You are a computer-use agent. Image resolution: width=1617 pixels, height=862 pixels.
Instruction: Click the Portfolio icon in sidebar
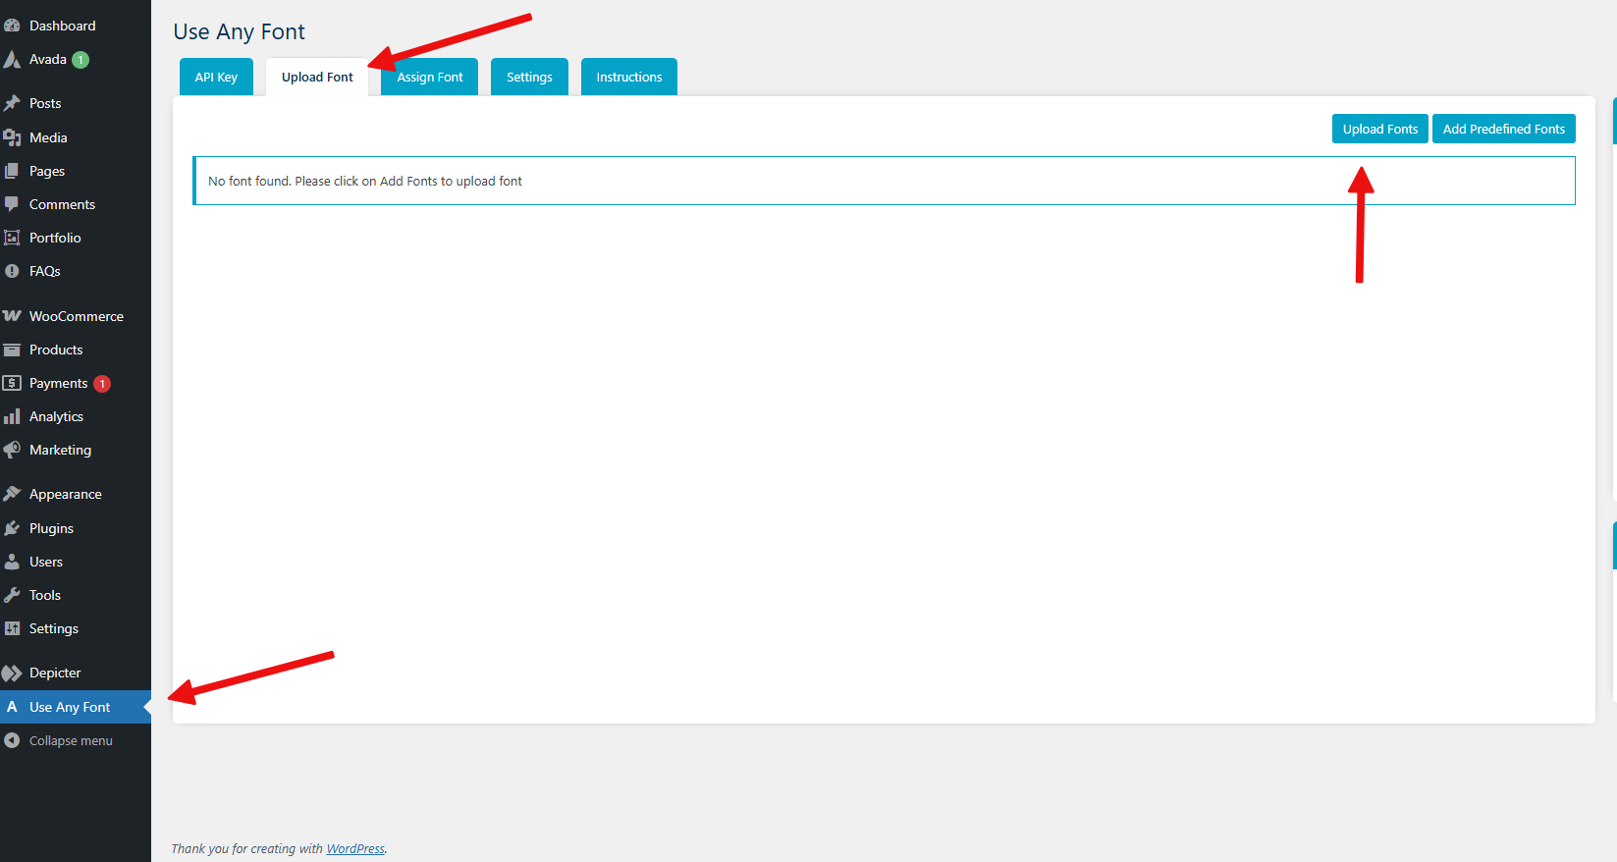tap(12, 238)
